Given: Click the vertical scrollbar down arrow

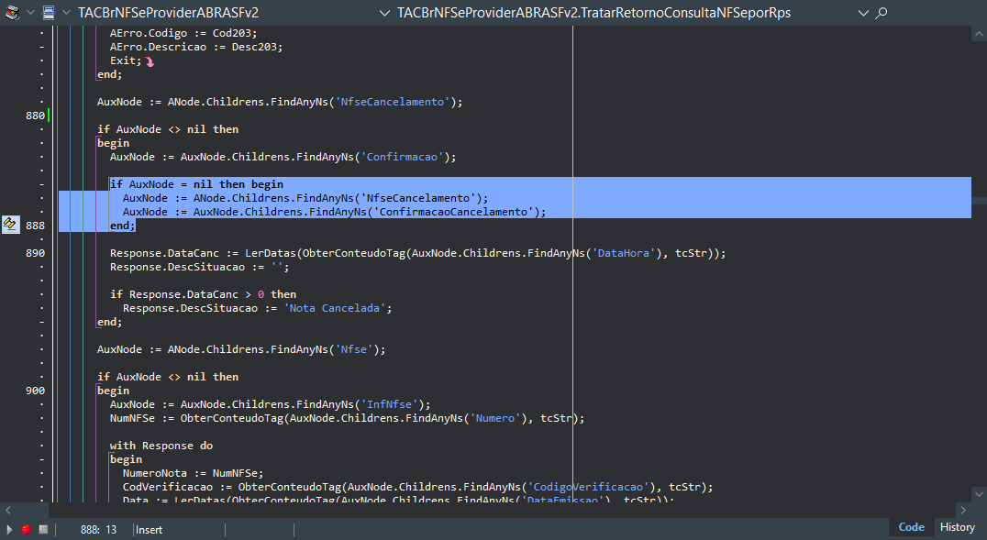Looking at the screenshot, I should coord(979,493).
